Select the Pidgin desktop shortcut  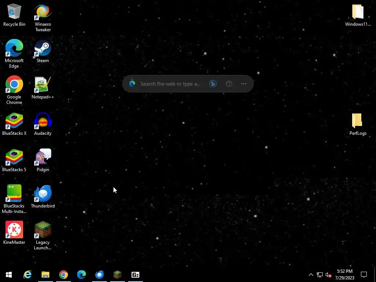(43, 160)
